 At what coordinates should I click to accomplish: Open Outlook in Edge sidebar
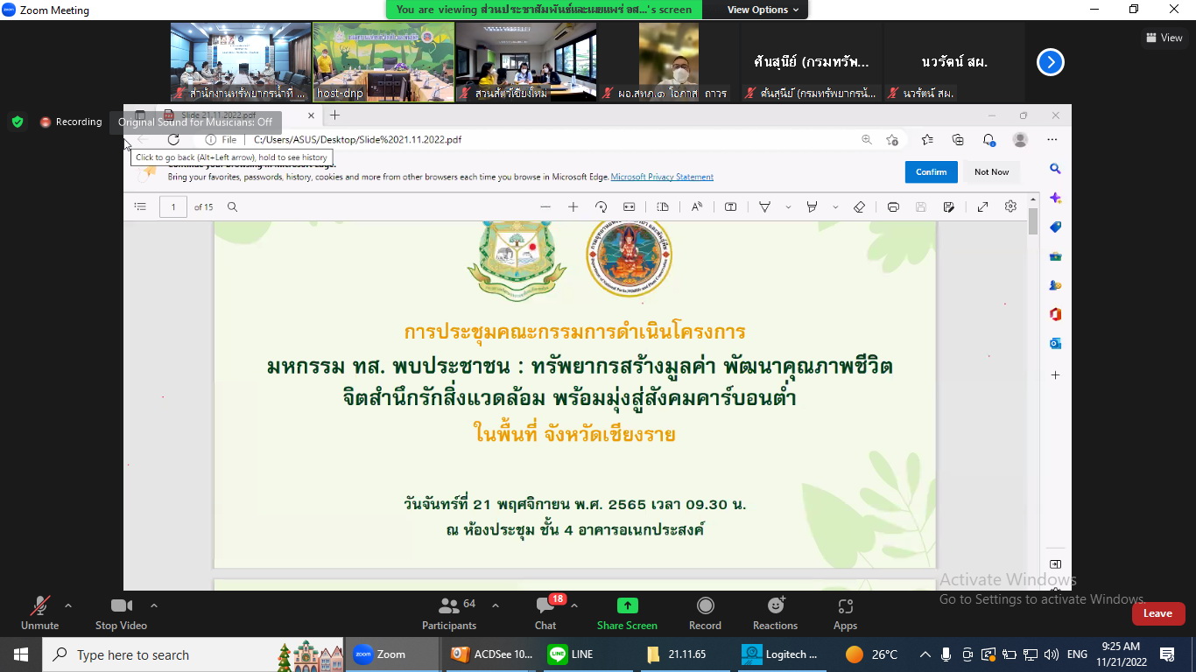click(1055, 344)
